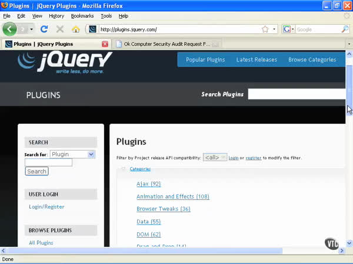
Task: Click the browser Back arrow button
Action: tap(9, 29)
